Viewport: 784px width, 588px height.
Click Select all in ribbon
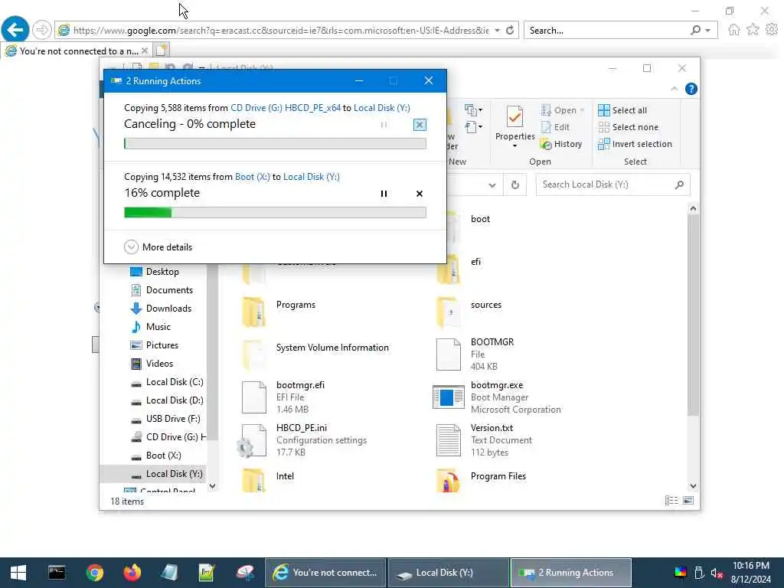622,110
